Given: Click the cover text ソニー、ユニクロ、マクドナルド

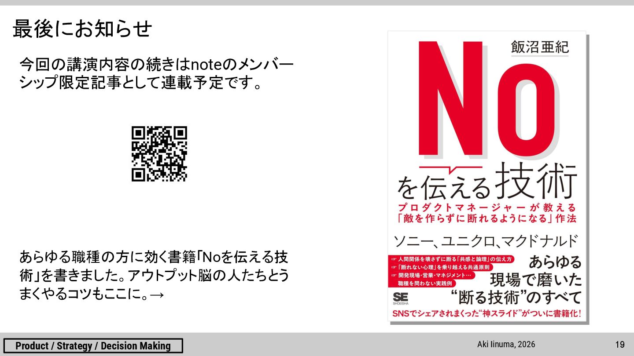Looking at the screenshot, I should coord(485,241).
